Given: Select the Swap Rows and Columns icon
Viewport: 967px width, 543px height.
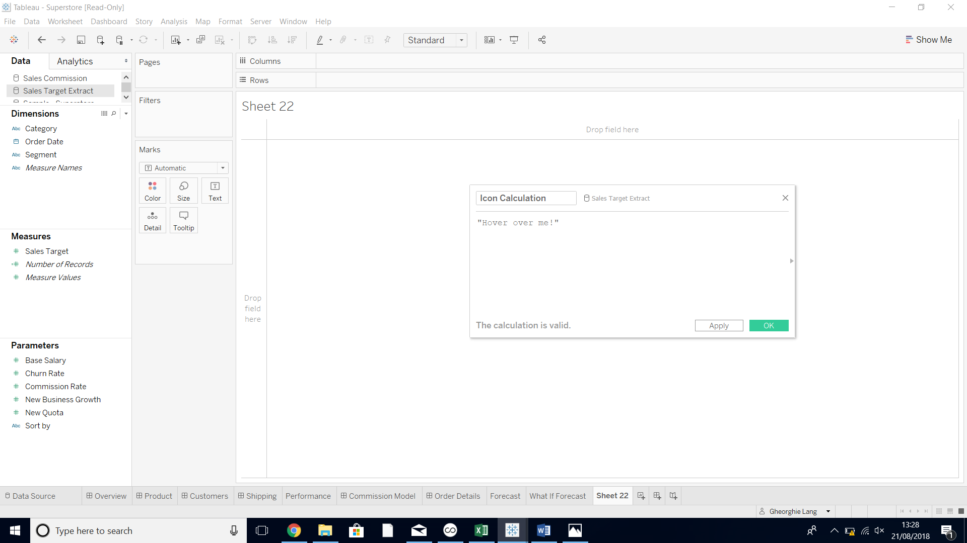Looking at the screenshot, I should (252, 40).
